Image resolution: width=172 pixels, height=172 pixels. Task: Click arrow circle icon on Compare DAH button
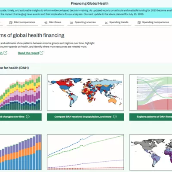(115, 117)
